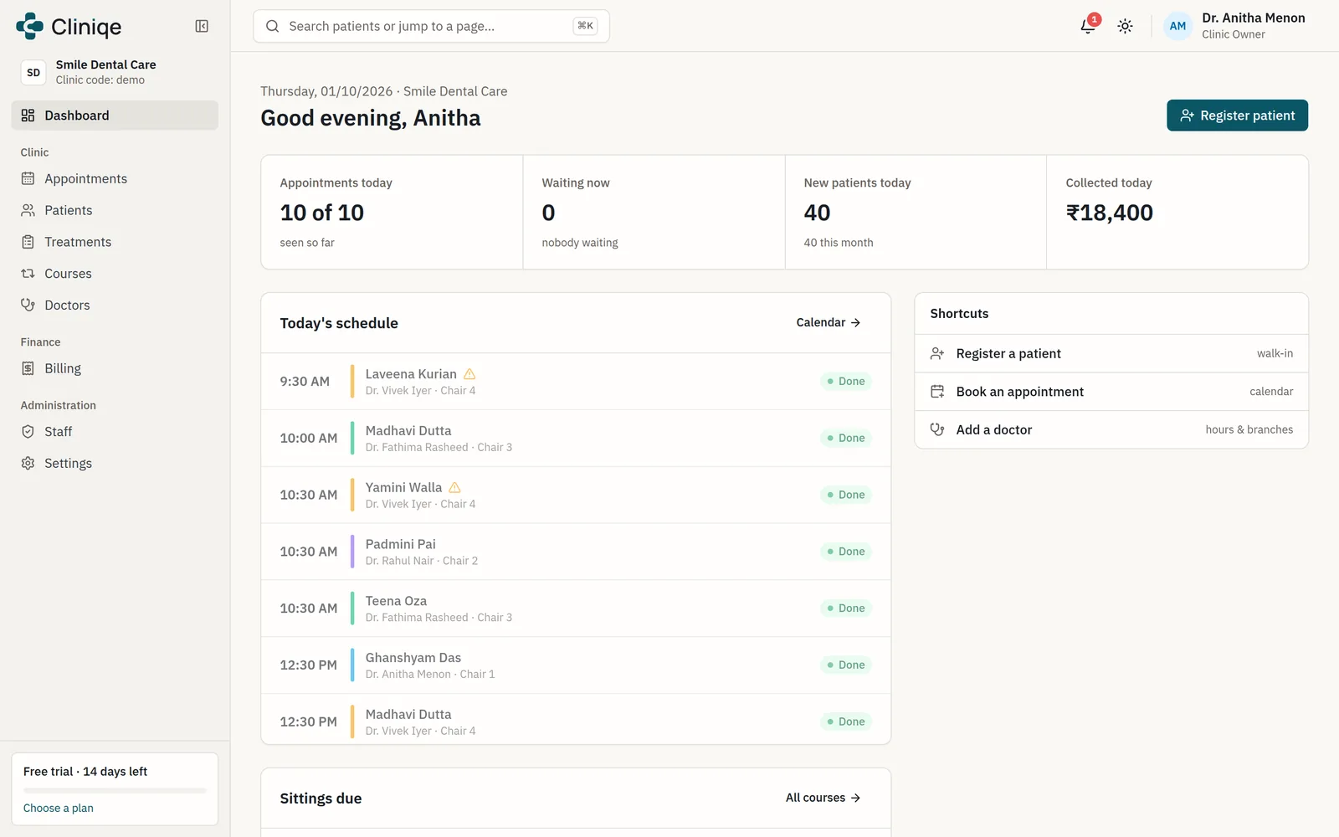Screen dimensions: 1339x837
Task: Click warning icon next to Laveena Kurian
Action: pos(469,374)
